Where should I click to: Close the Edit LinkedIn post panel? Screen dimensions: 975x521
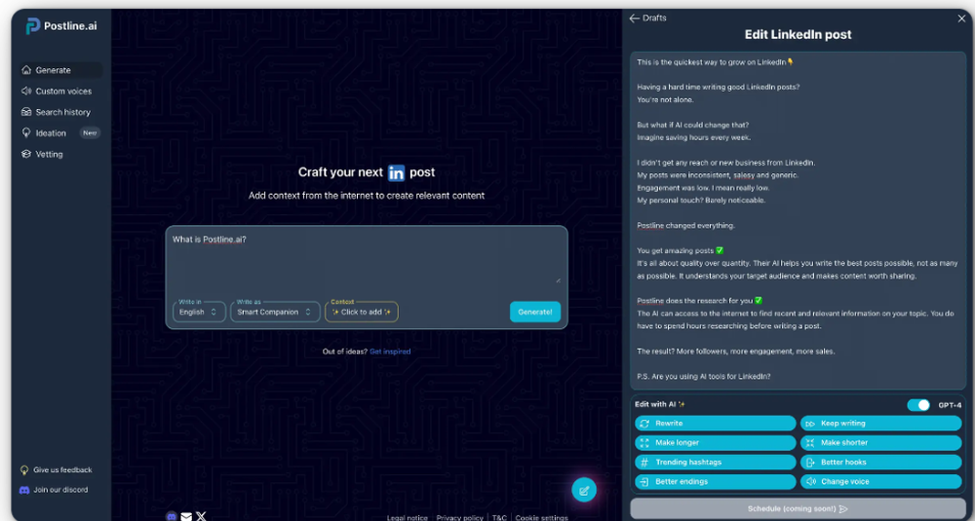(x=962, y=19)
